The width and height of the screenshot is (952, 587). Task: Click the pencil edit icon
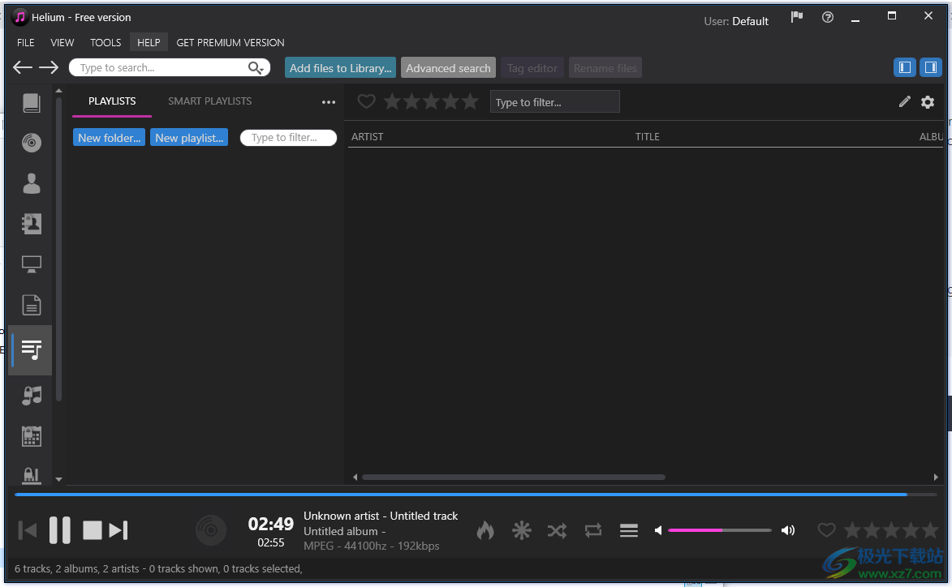click(904, 102)
